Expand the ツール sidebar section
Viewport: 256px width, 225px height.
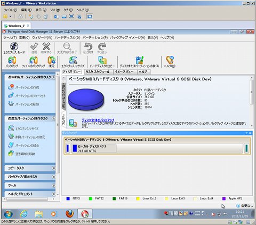(x=53, y=186)
